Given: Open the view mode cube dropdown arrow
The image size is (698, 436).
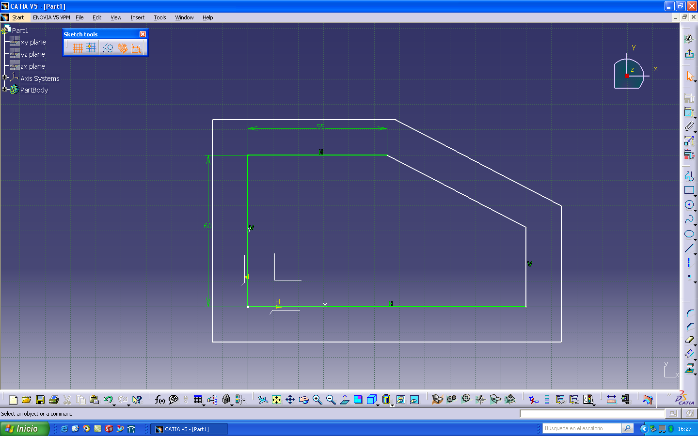Looking at the screenshot, I should coord(378,405).
